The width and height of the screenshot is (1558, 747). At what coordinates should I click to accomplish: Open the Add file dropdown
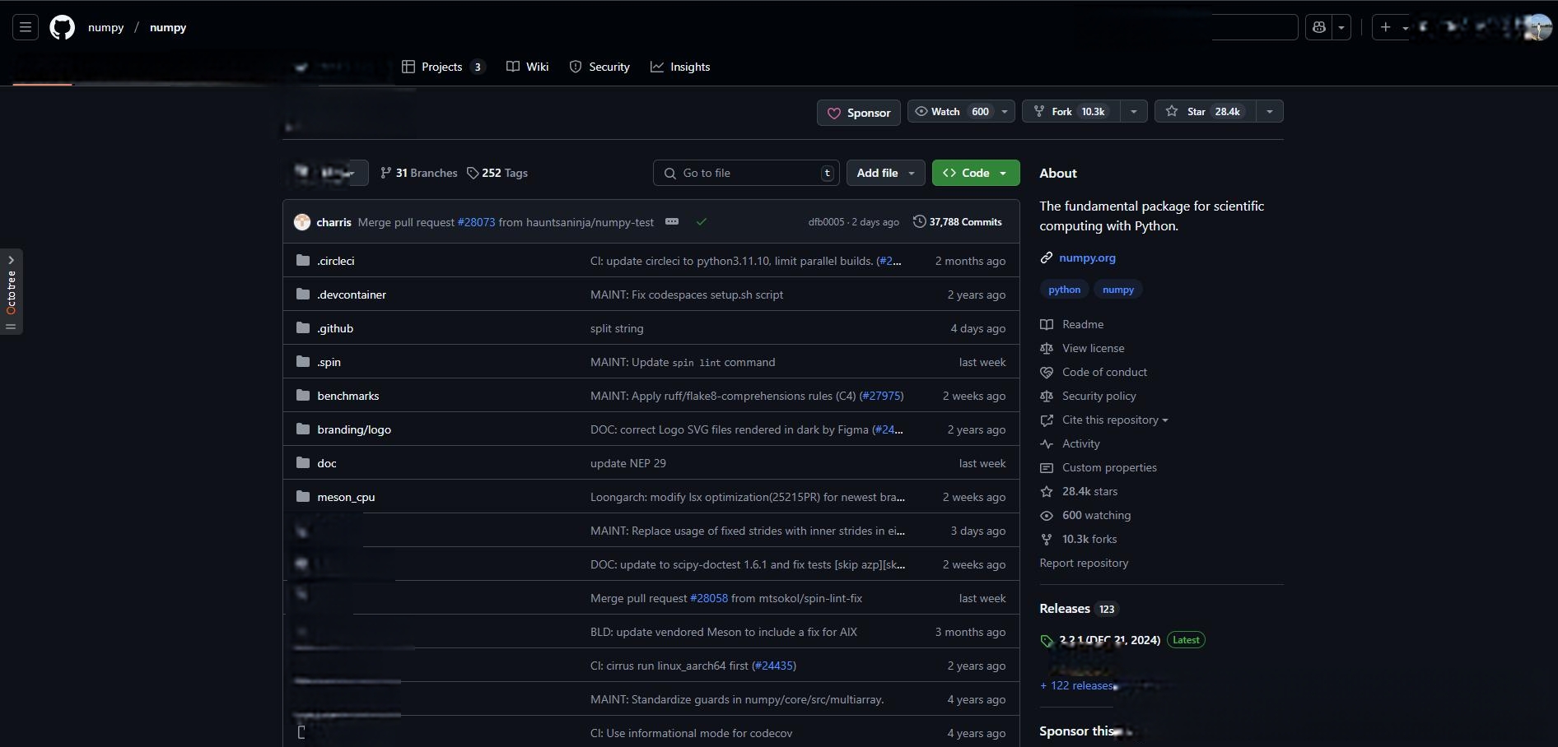point(886,173)
